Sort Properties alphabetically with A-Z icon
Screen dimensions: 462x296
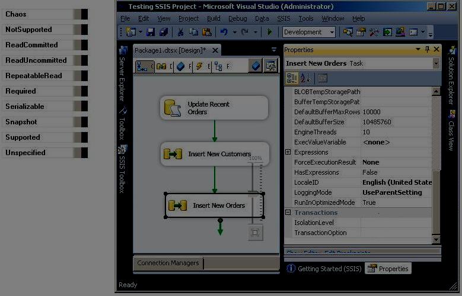pyautogui.click(x=305, y=78)
